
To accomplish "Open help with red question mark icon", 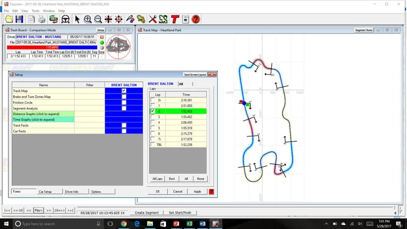I will coord(196,19).
